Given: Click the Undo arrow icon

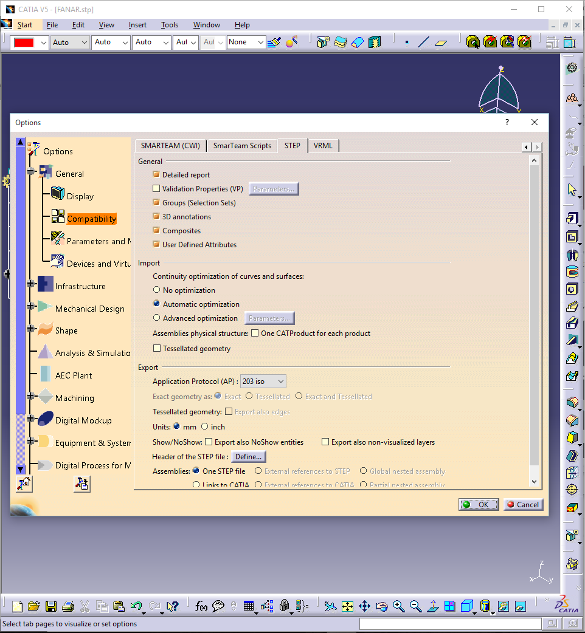Looking at the screenshot, I should [136, 606].
